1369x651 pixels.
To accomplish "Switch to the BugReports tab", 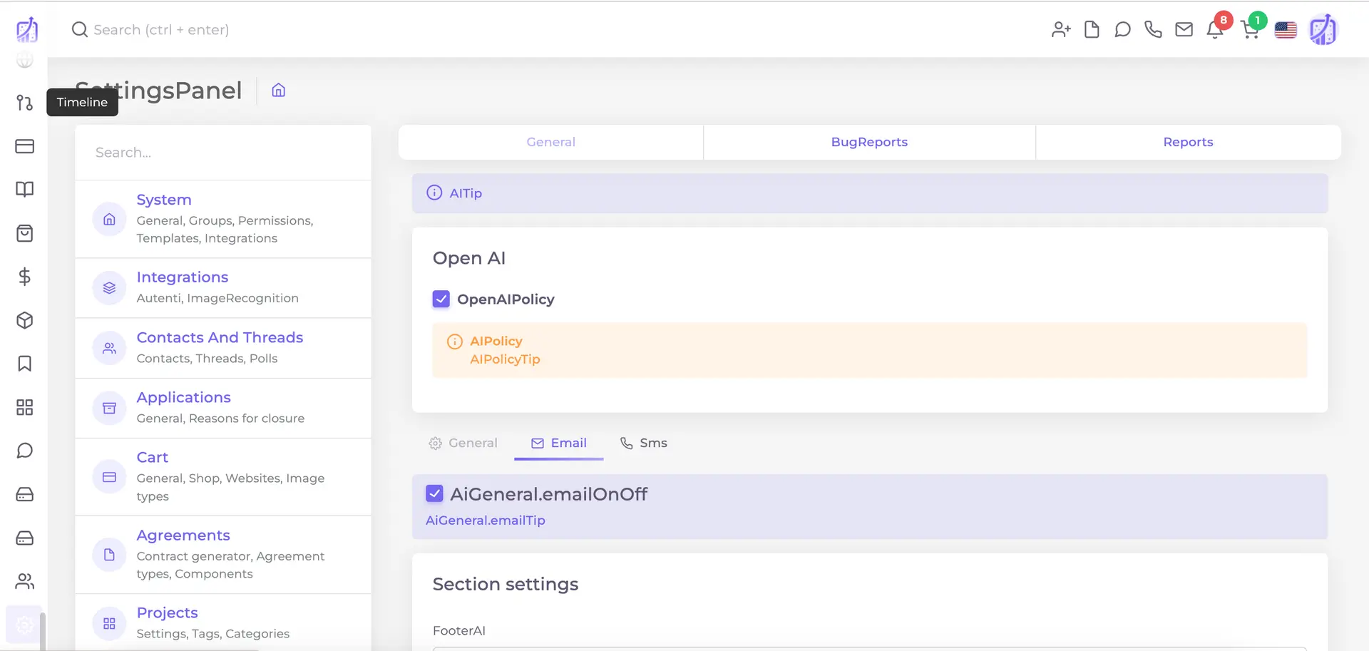I will click(869, 142).
